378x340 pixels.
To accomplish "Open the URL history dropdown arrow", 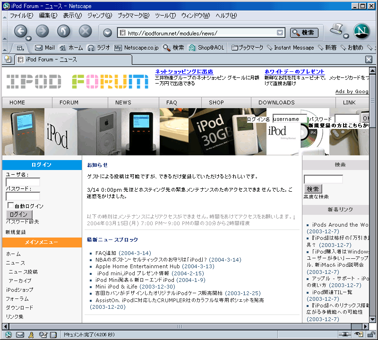I will click(280, 33).
